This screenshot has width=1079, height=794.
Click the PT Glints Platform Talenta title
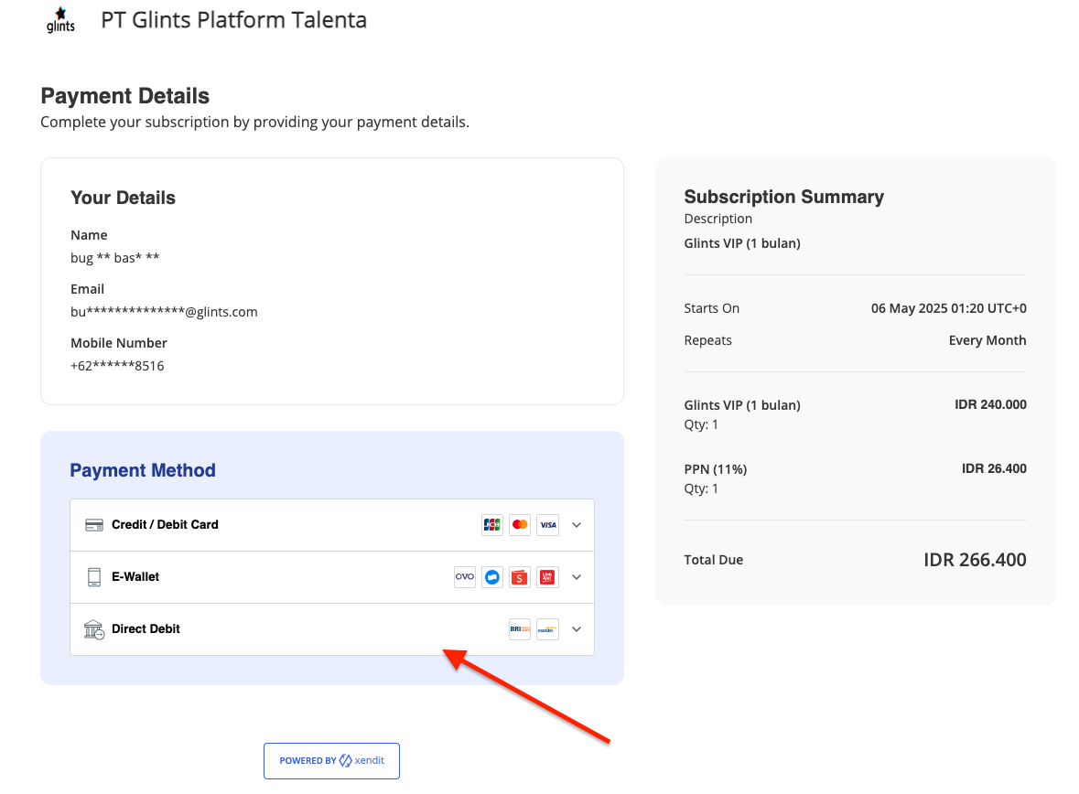click(234, 20)
